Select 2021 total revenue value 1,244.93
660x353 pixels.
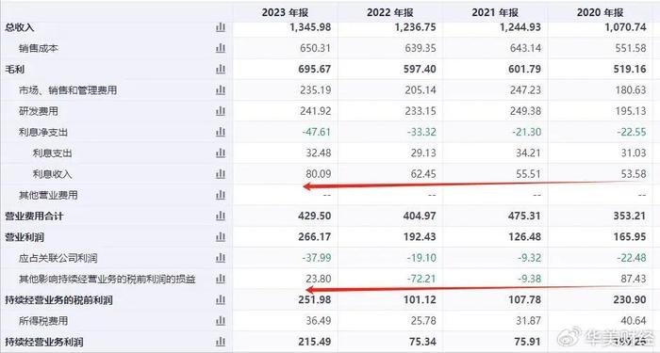[x=520, y=27]
